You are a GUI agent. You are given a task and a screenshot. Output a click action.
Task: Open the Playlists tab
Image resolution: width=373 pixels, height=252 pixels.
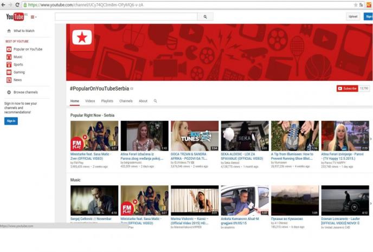point(107,101)
